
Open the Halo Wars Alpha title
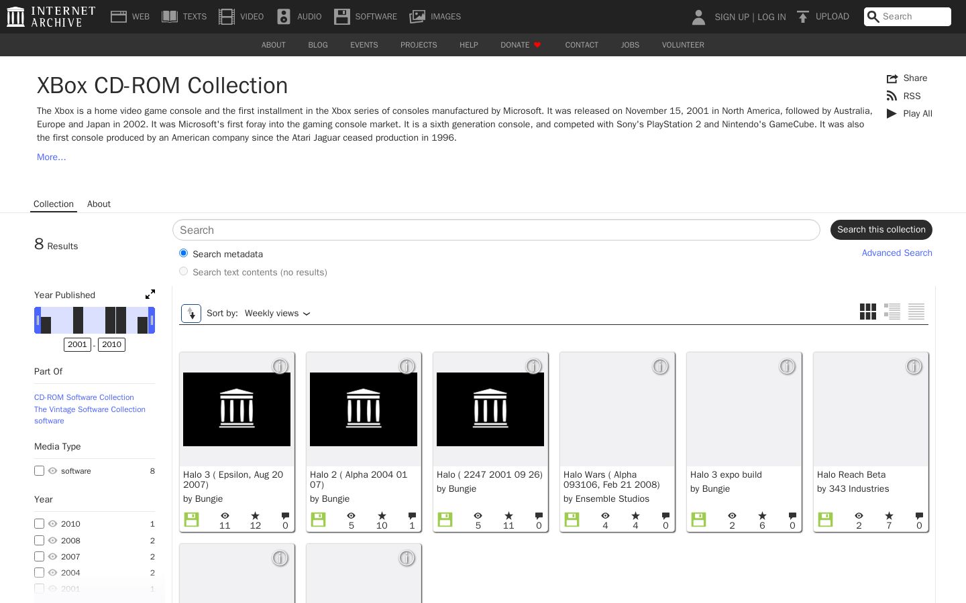pyautogui.click(x=612, y=480)
